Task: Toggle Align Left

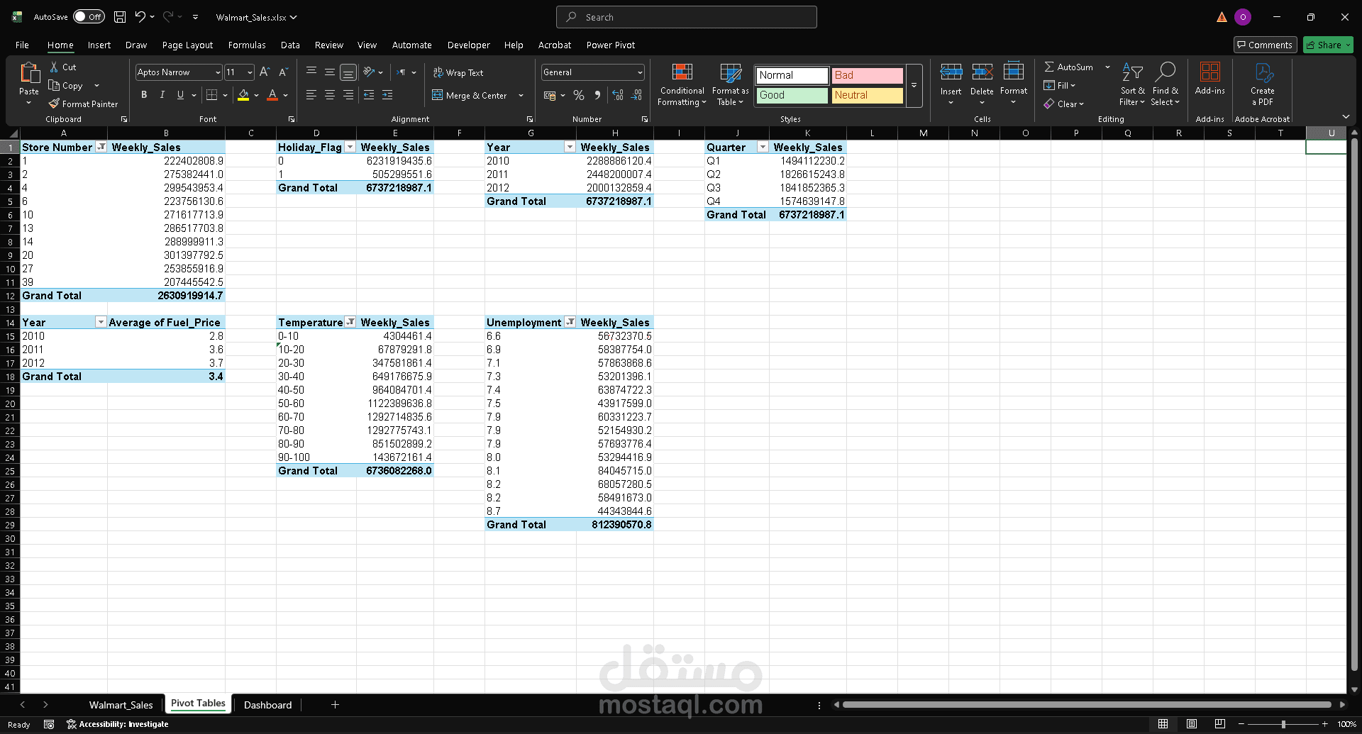Action: [311, 94]
